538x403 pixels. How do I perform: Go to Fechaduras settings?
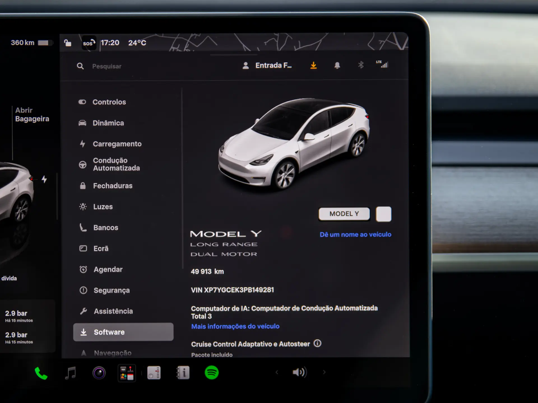pos(106,186)
